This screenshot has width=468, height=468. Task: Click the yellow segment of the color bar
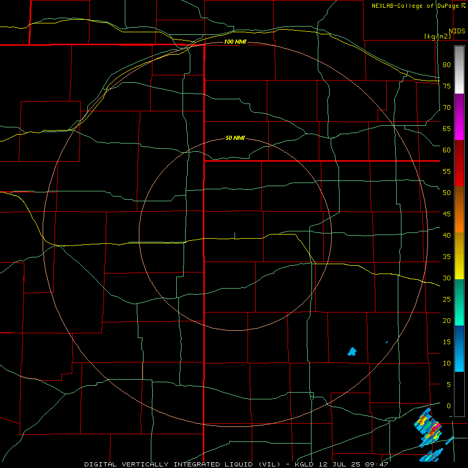pos(459,256)
